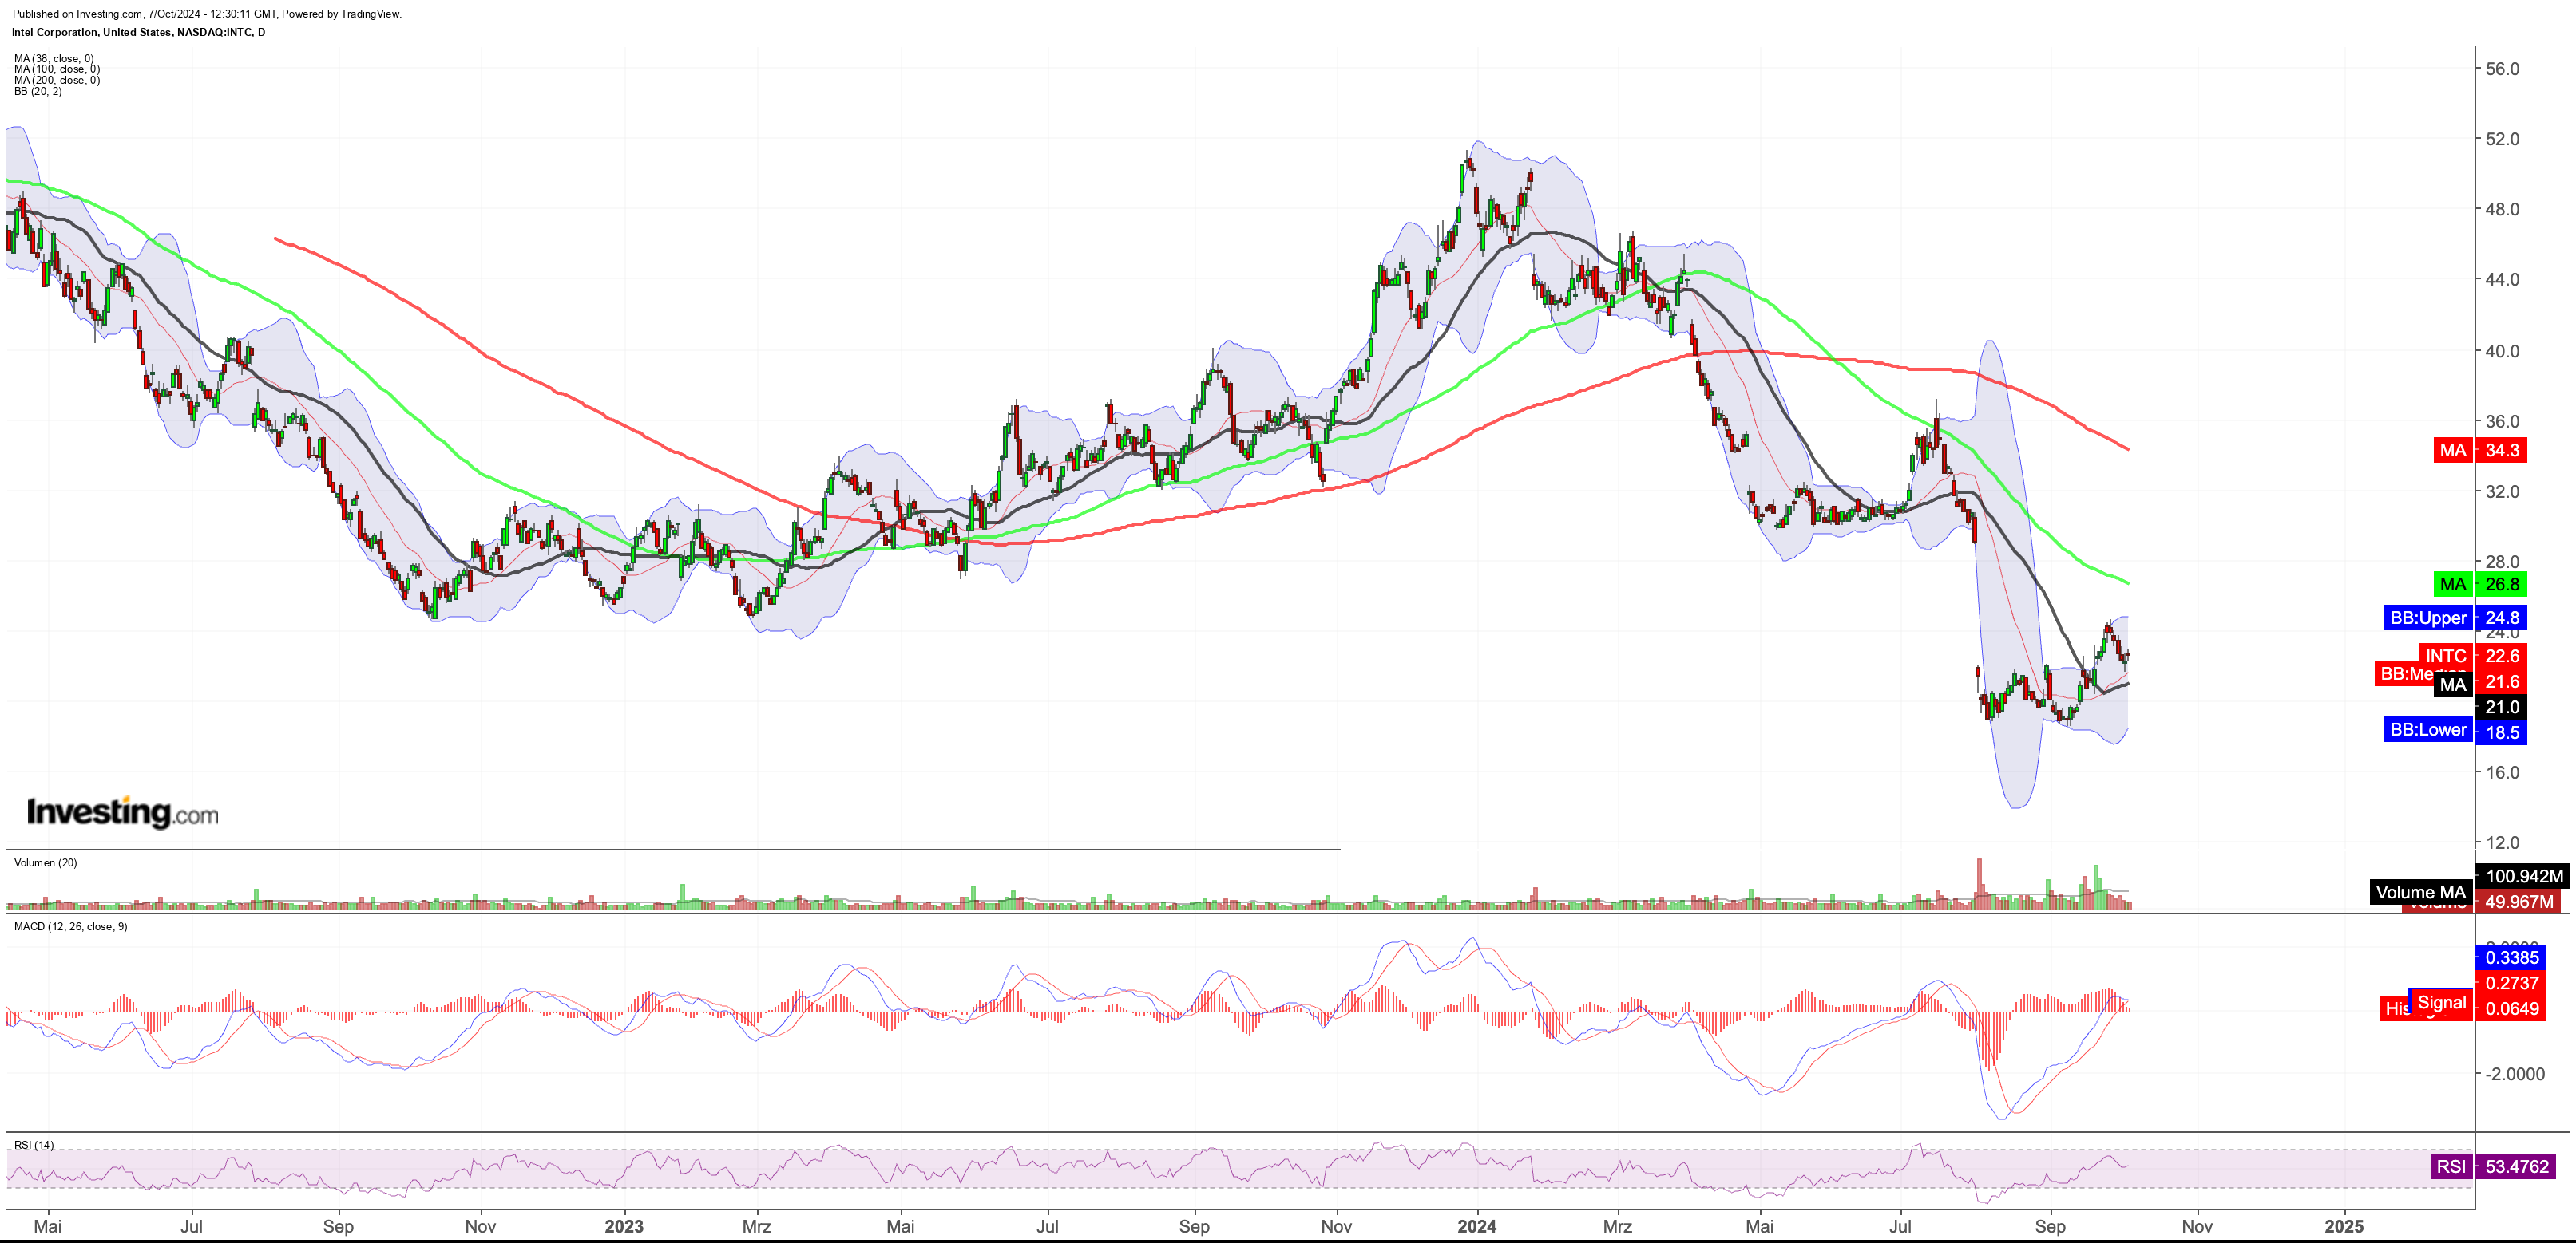Click the MACD 0.2737 value tag

point(2511,983)
